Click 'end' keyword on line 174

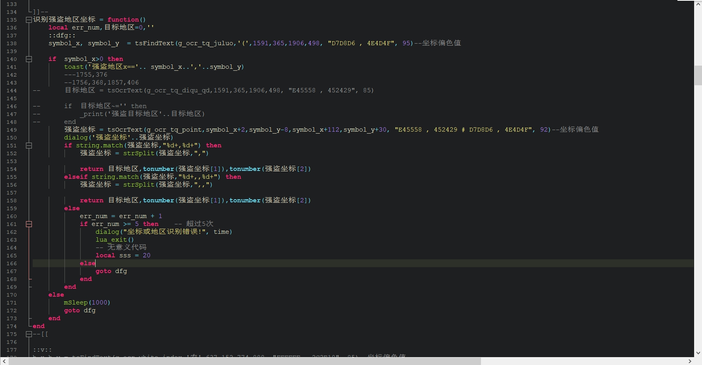click(39, 326)
